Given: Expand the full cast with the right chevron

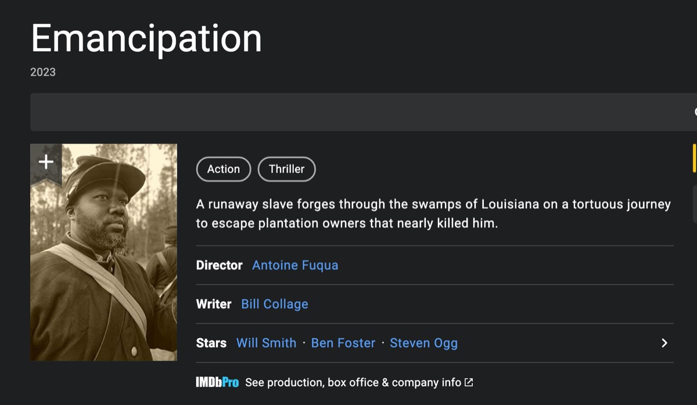Looking at the screenshot, I should [x=664, y=343].
